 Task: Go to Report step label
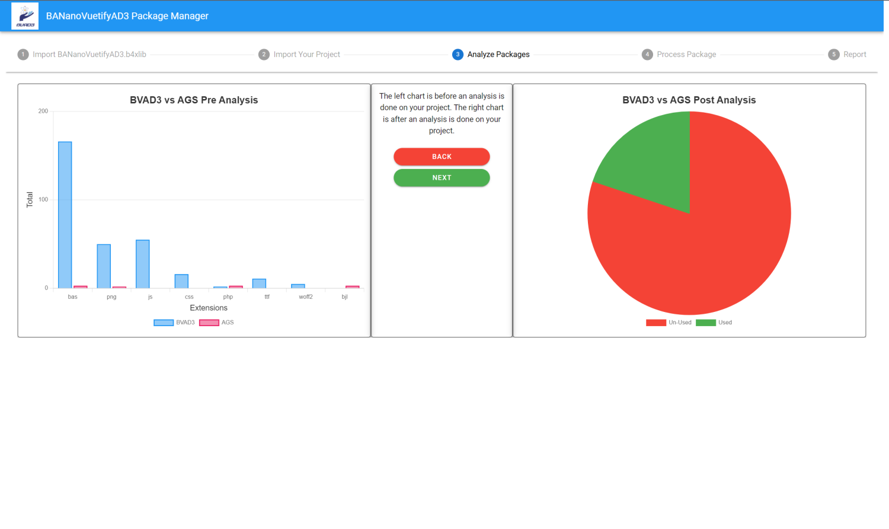click(x=855, y=55)
